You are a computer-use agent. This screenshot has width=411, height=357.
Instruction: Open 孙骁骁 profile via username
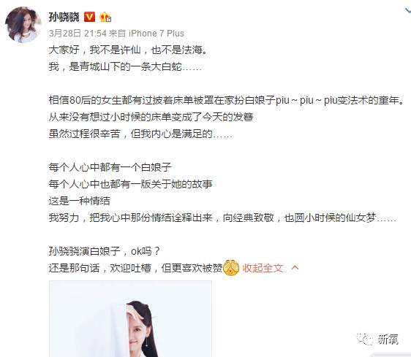pyautogui.click(x=64, y=17)
